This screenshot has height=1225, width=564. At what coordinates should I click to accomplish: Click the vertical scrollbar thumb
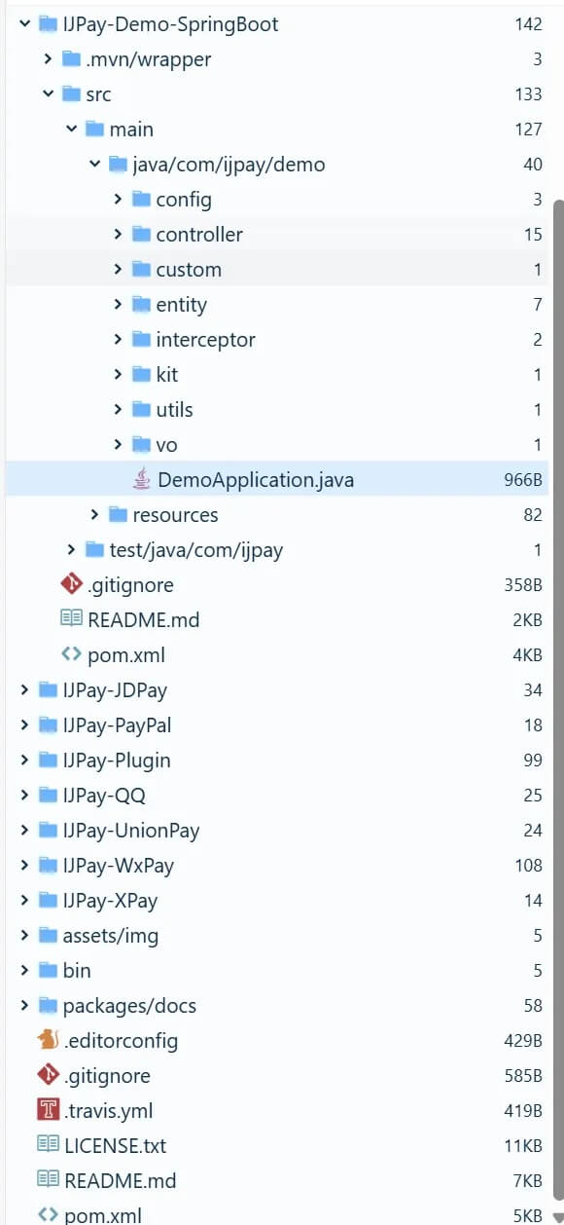tap(558, 703)
